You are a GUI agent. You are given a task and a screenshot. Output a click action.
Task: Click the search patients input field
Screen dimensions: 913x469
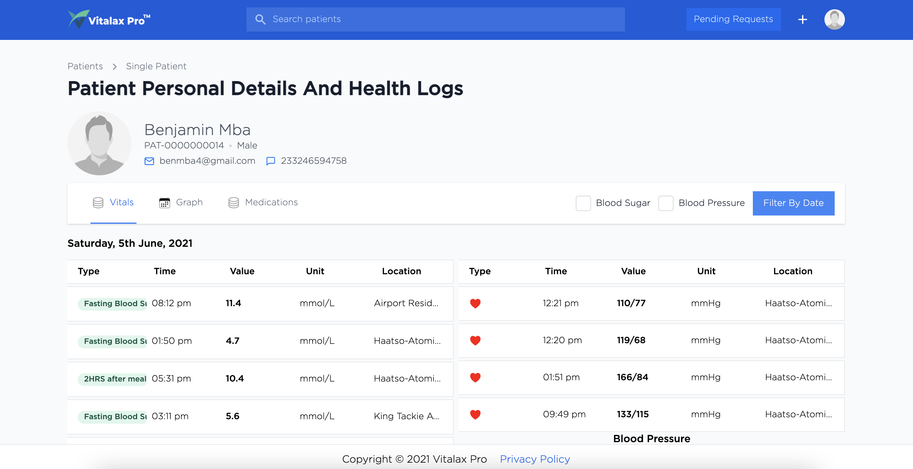click(x=435, y=19)
